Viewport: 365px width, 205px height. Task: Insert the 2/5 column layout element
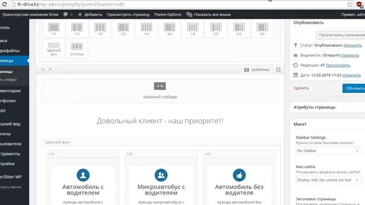(x=216, y=29)
